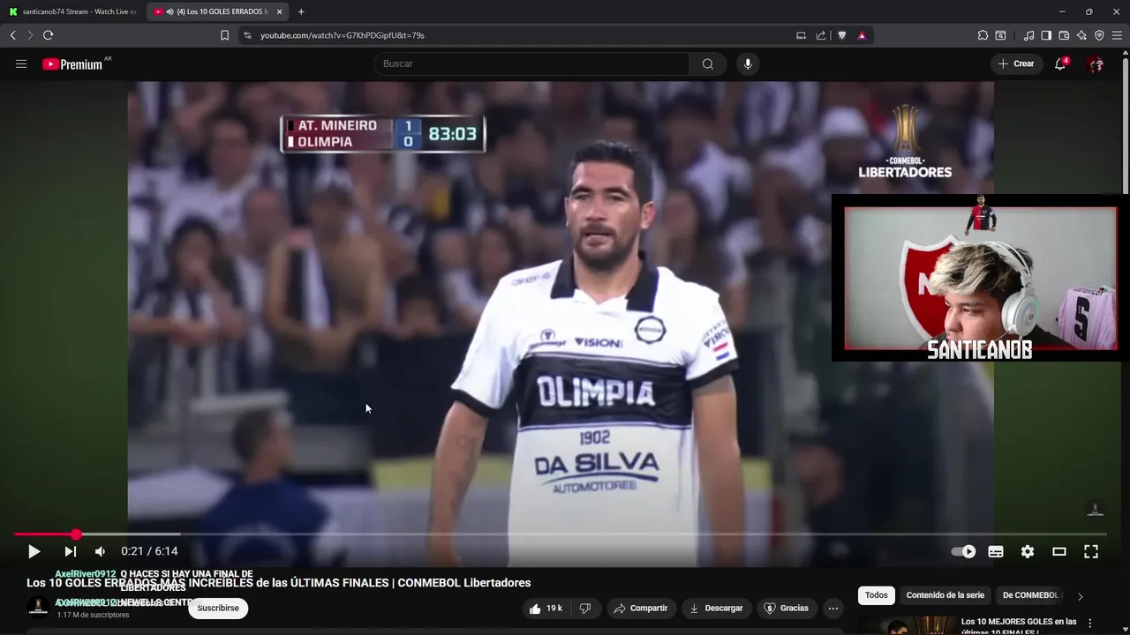1130x635 pixels.
Task: Like the video with thumbs up
Action: (x=546, y=609)
